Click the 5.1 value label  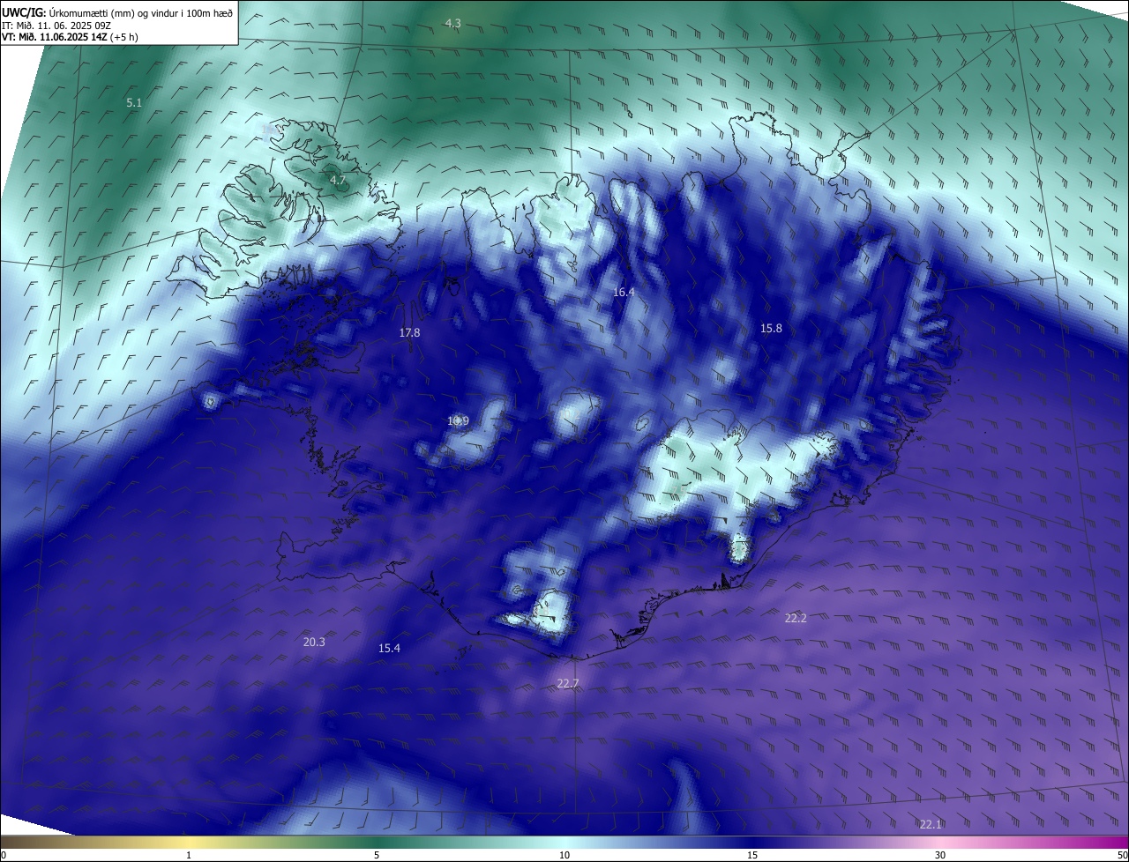[x=134, y=103]
